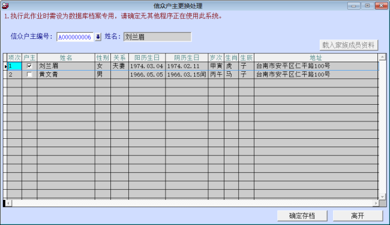
Task: Close the 信众户主更换处理 window
Action: [x=381, y=5]
